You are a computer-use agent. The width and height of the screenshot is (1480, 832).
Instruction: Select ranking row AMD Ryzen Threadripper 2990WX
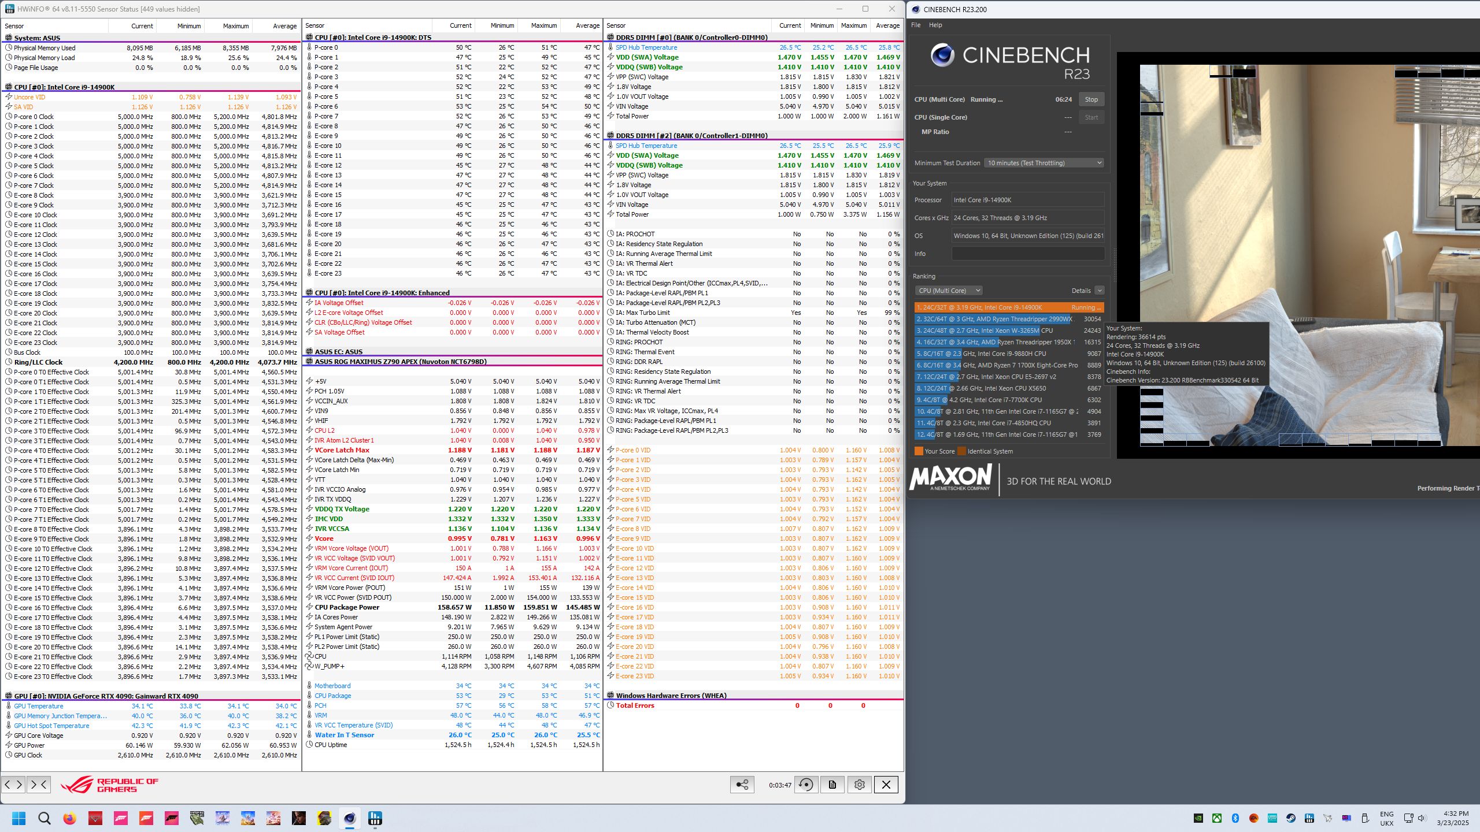(x=1009, y=319)
